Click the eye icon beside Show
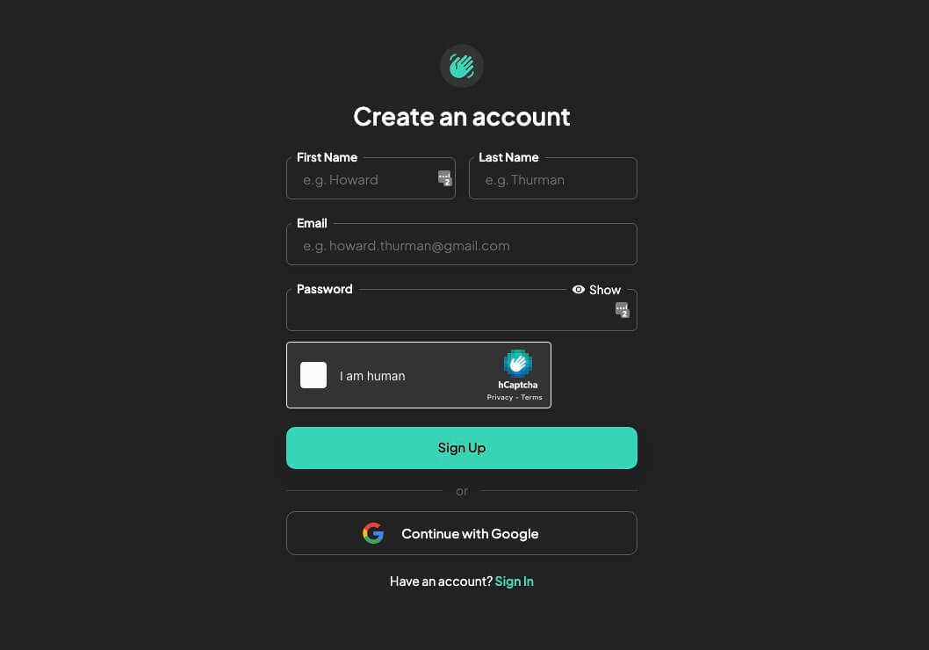This screenshot has width=929, height=650. point(579,290)
